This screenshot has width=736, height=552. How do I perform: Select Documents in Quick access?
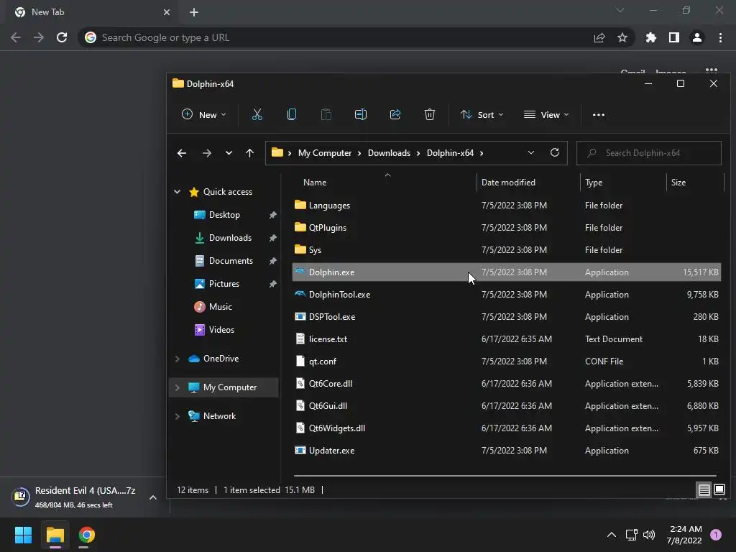(x=231, y=261)
